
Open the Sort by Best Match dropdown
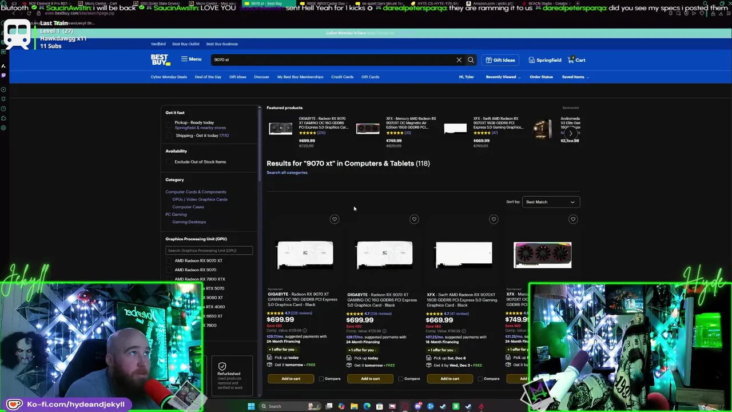pos(550,202)
